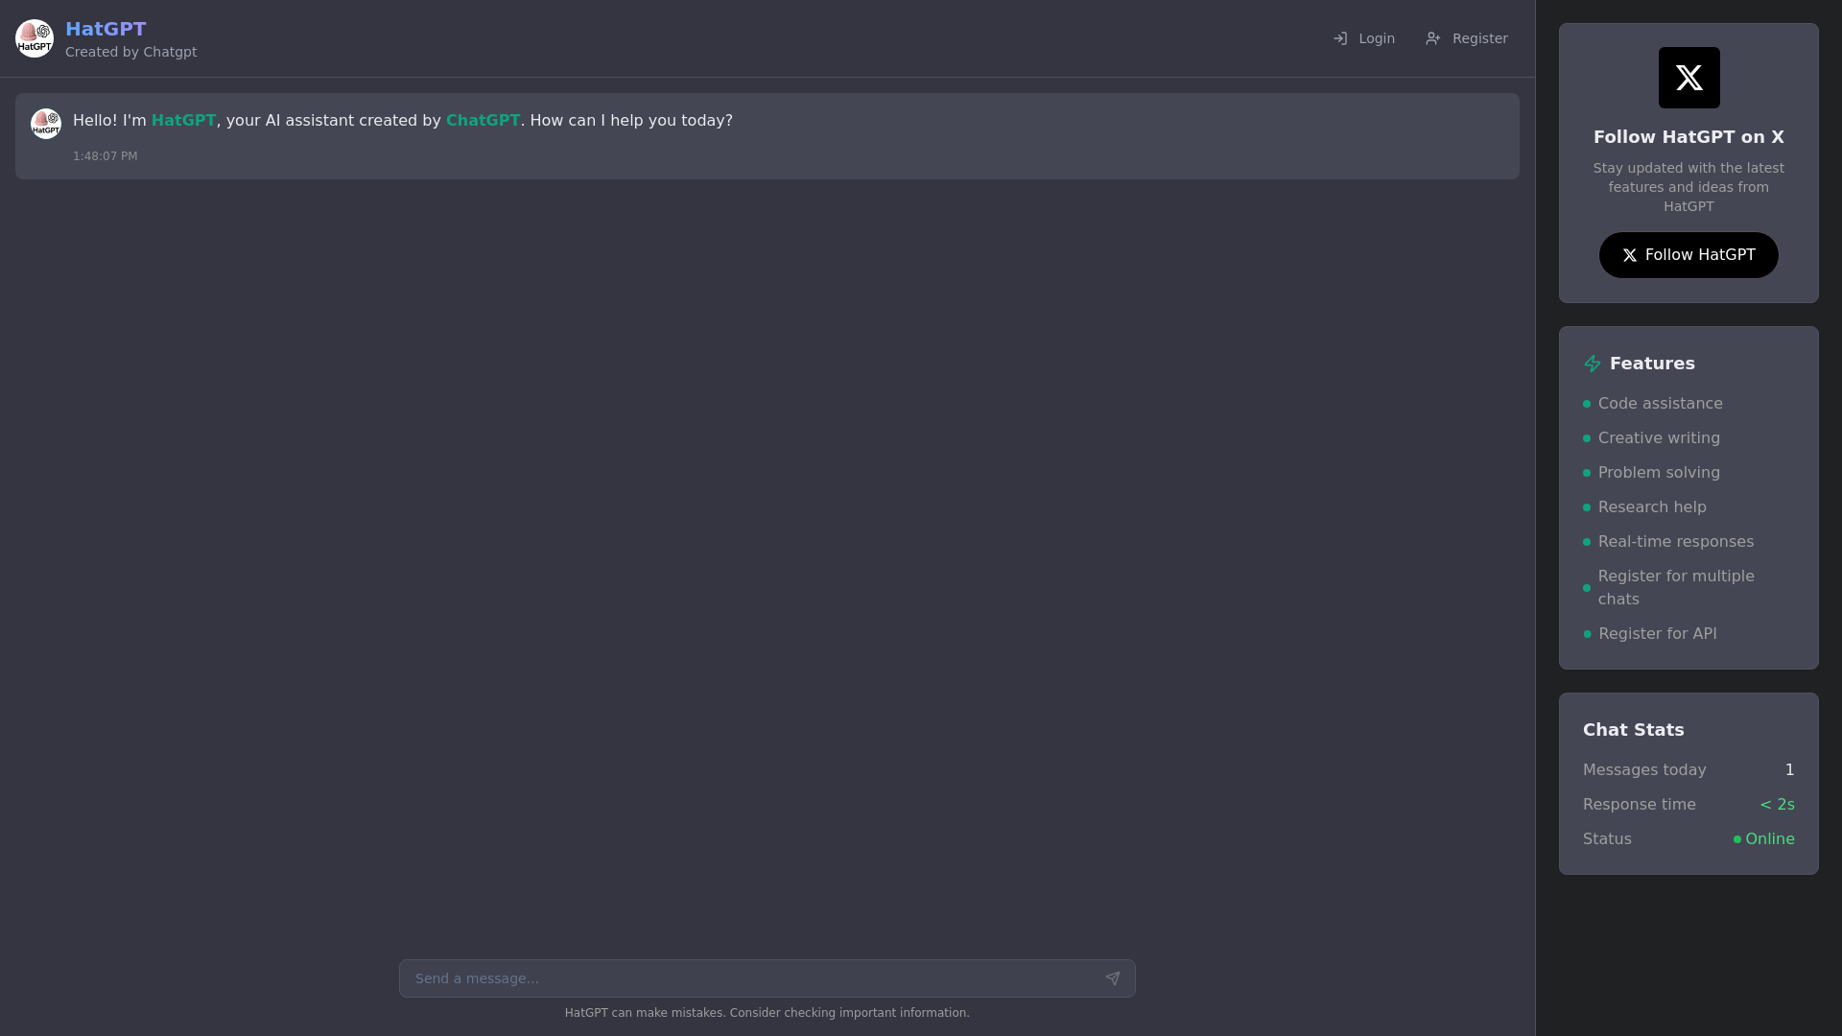Click the Follow HatGPT on X heading
This screenshot has height=1036, width=1842.
(x=1688, y=137)
